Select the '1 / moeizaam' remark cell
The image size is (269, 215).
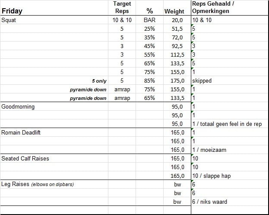click(209, 150)
